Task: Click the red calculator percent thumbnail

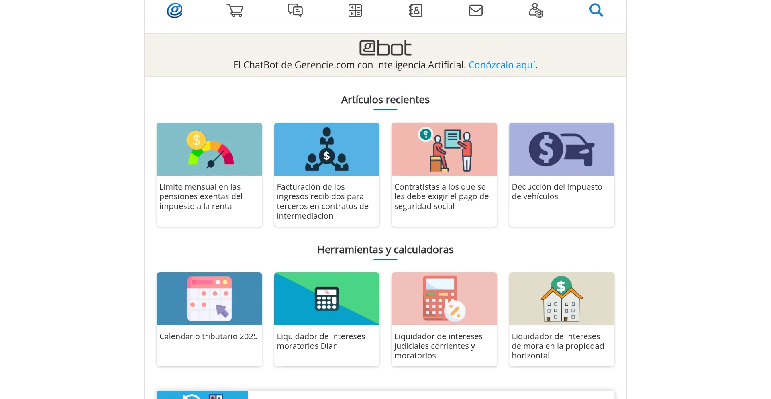Action: [x=444, y=299]
